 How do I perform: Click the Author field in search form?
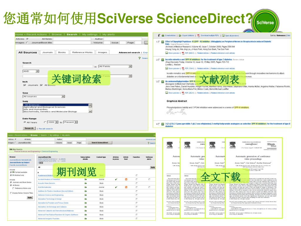click(123, 39)
